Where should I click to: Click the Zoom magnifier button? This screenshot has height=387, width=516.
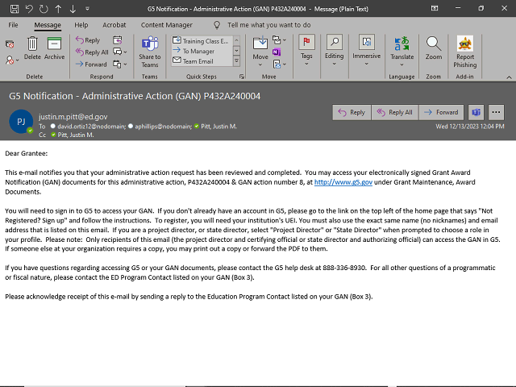(434, 48)
